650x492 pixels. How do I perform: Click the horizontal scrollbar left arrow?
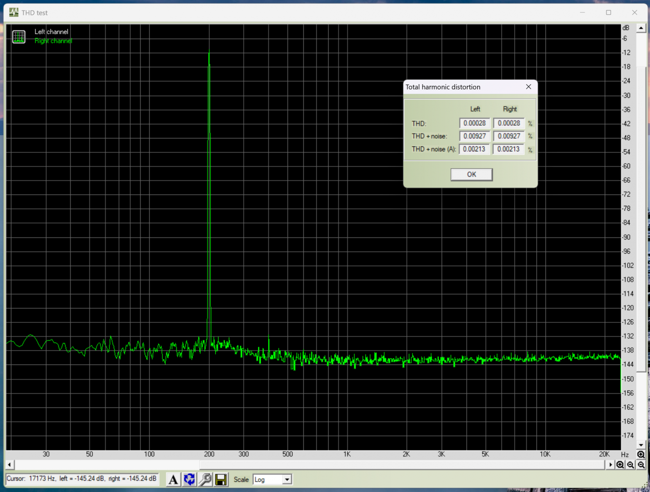click(10, 464)
